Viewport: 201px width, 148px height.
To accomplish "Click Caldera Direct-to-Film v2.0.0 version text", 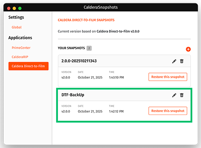I will coord(118,31).
